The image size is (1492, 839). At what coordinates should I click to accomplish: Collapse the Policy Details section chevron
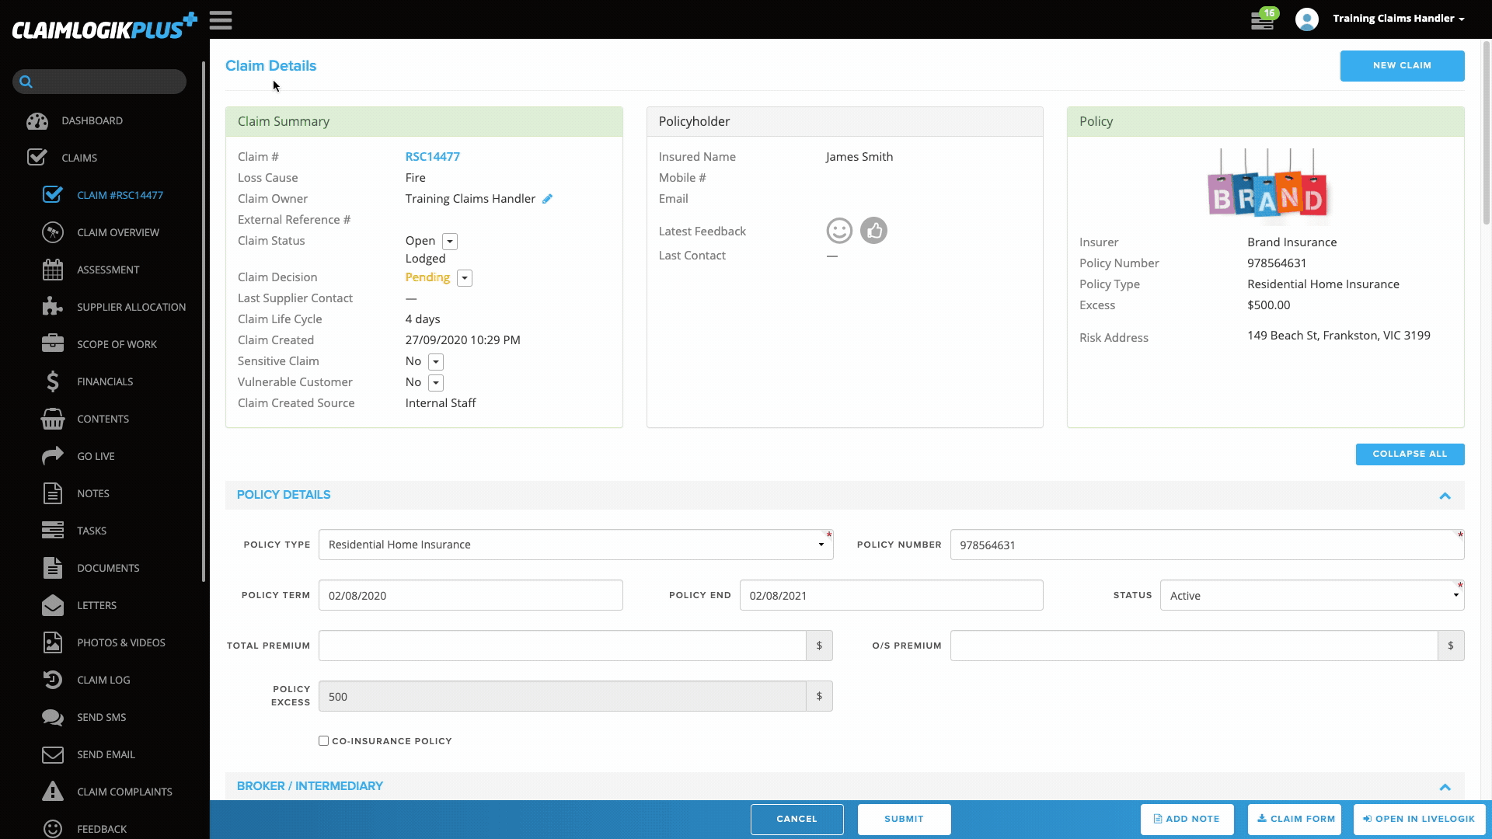pos(1445,496)
